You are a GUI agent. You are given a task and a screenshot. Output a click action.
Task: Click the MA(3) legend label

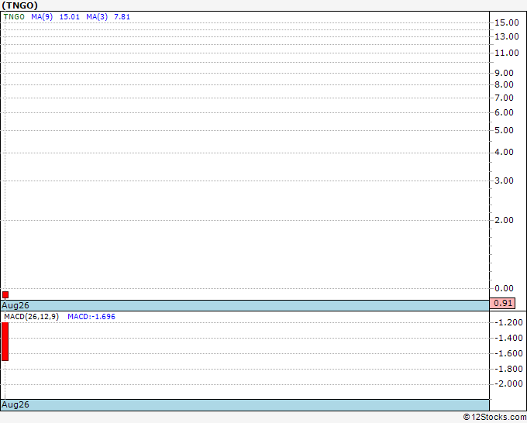(97, 17)
